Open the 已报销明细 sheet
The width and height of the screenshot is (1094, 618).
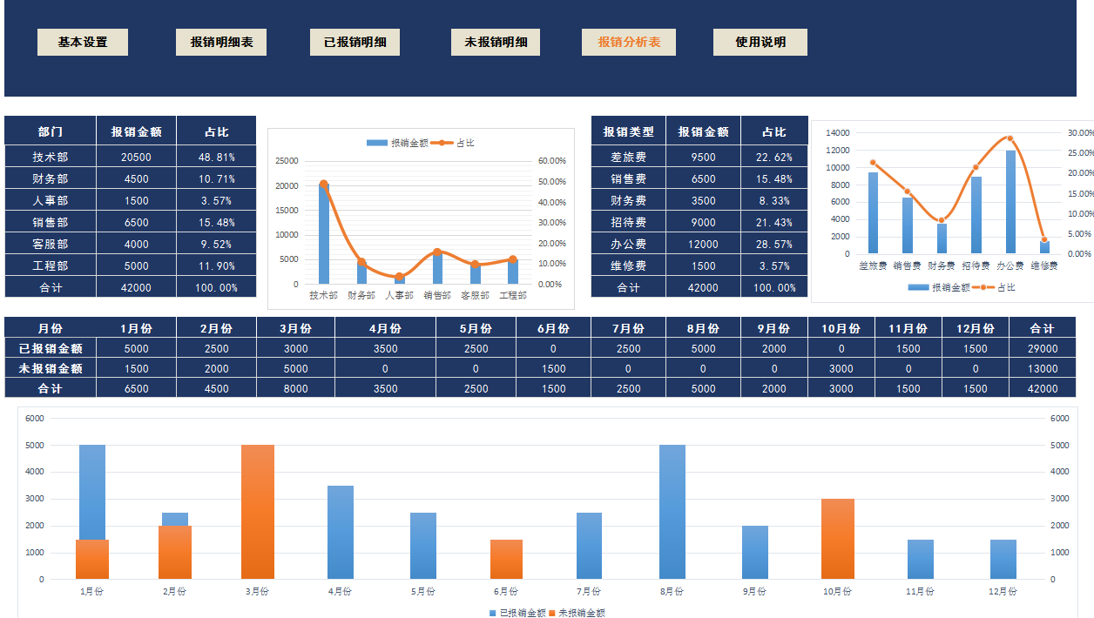click(355, 41)
